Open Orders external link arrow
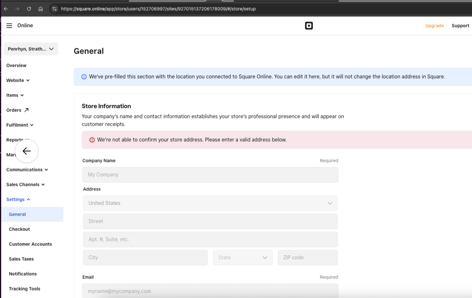Screen dimensions: 472x298 coord(26,110)
